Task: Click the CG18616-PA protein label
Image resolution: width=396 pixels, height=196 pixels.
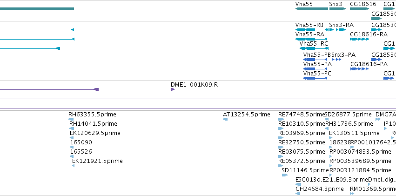Action: point(369,64)
